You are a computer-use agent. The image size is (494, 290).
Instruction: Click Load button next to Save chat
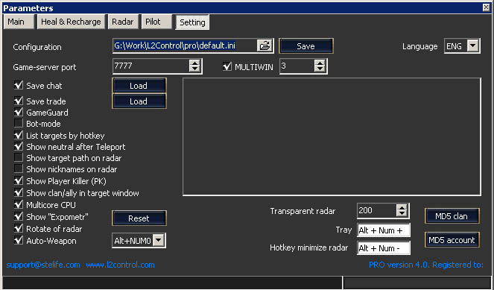coord(139,86)
